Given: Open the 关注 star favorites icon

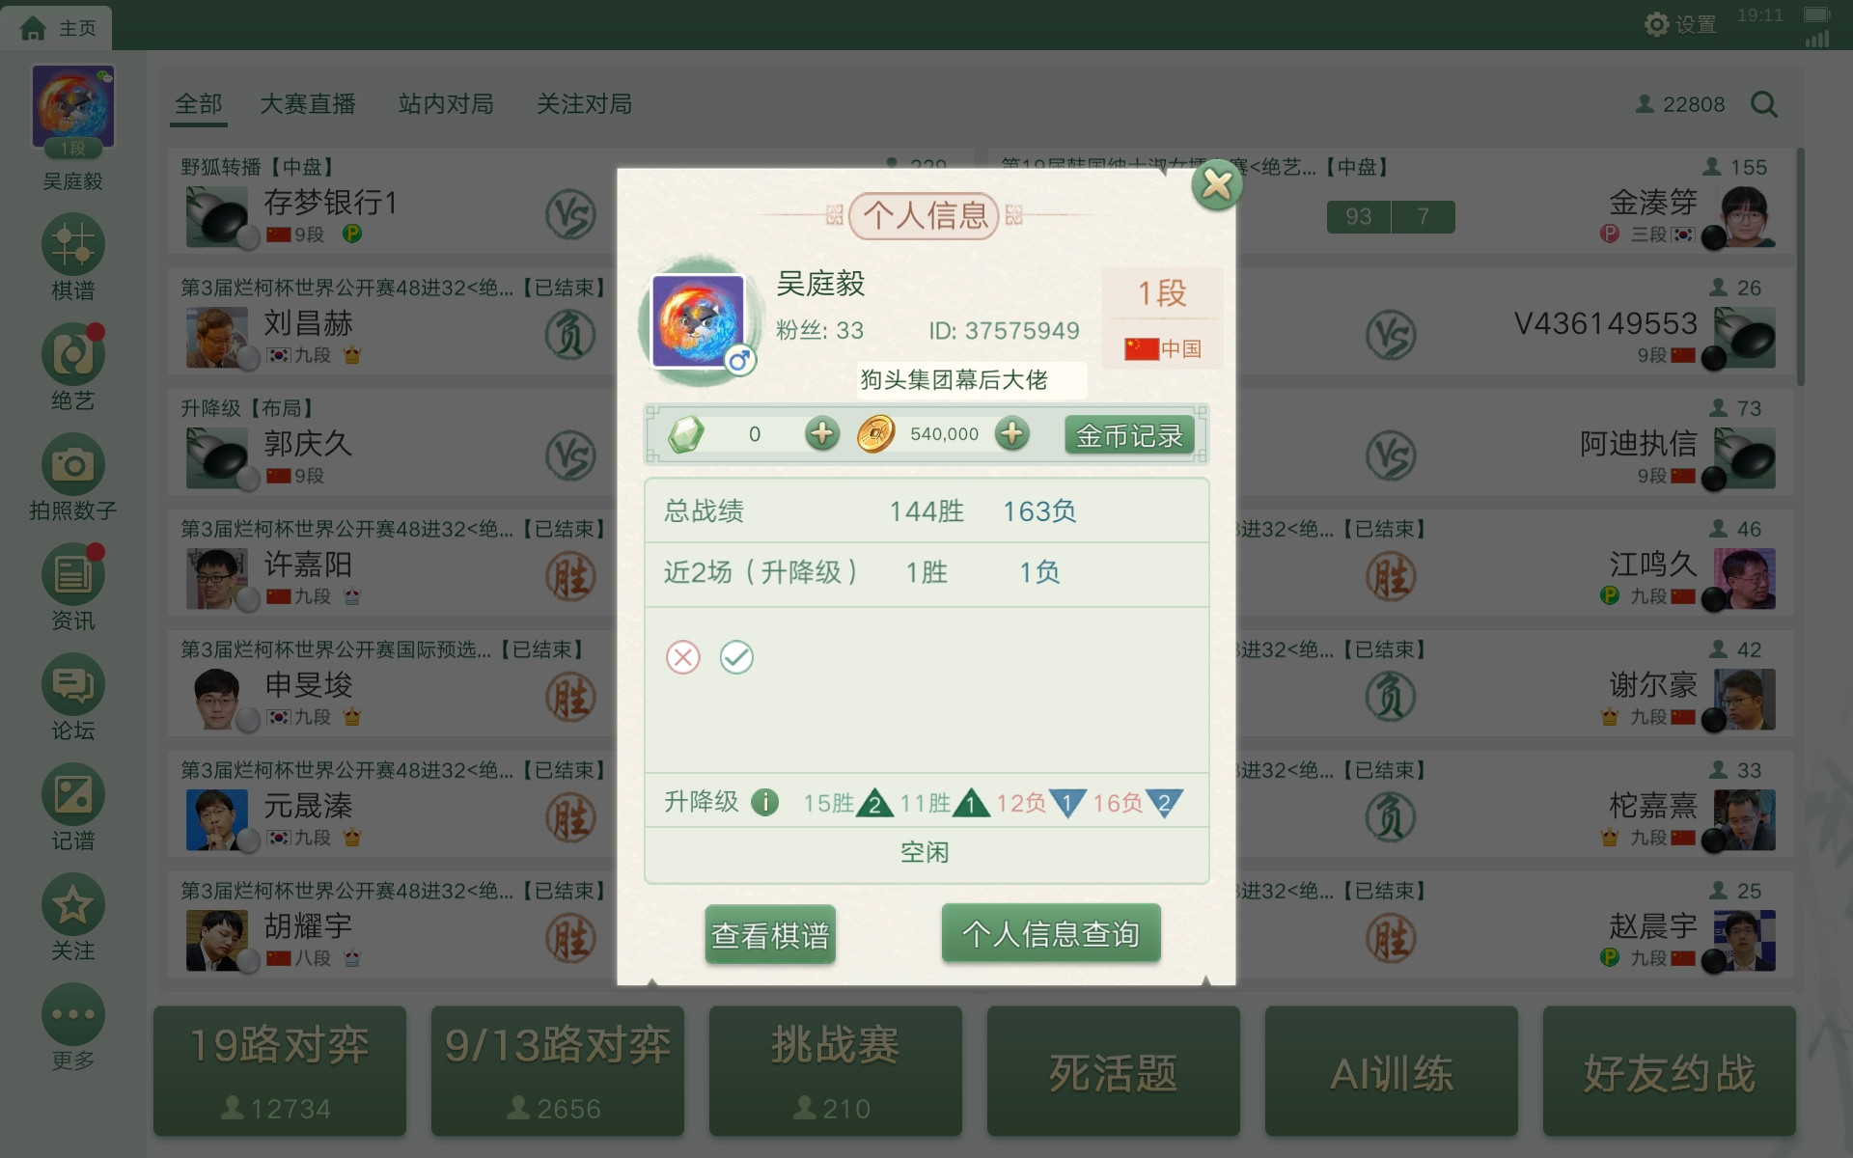Looking at the screenshot, I should [x=72, y=904].
